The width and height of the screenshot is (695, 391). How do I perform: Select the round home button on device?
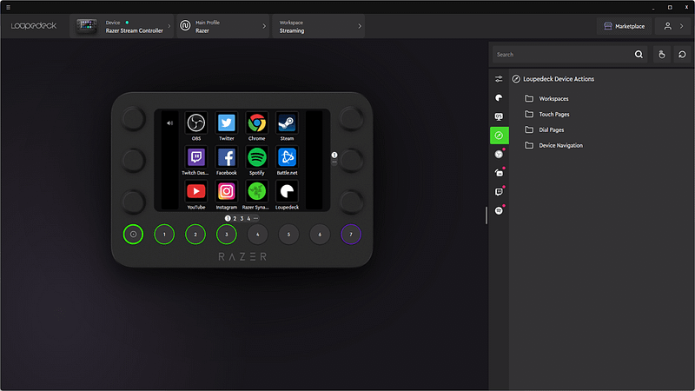tap(133, 234)
